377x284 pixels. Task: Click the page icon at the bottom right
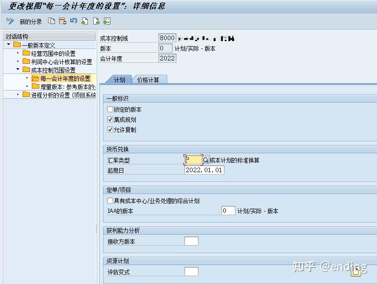click(x=355, y=272)
